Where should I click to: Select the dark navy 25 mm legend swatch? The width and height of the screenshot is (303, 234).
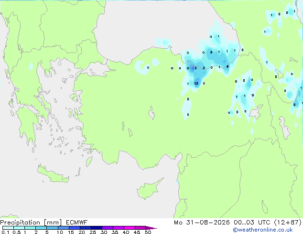coord(97,228)
